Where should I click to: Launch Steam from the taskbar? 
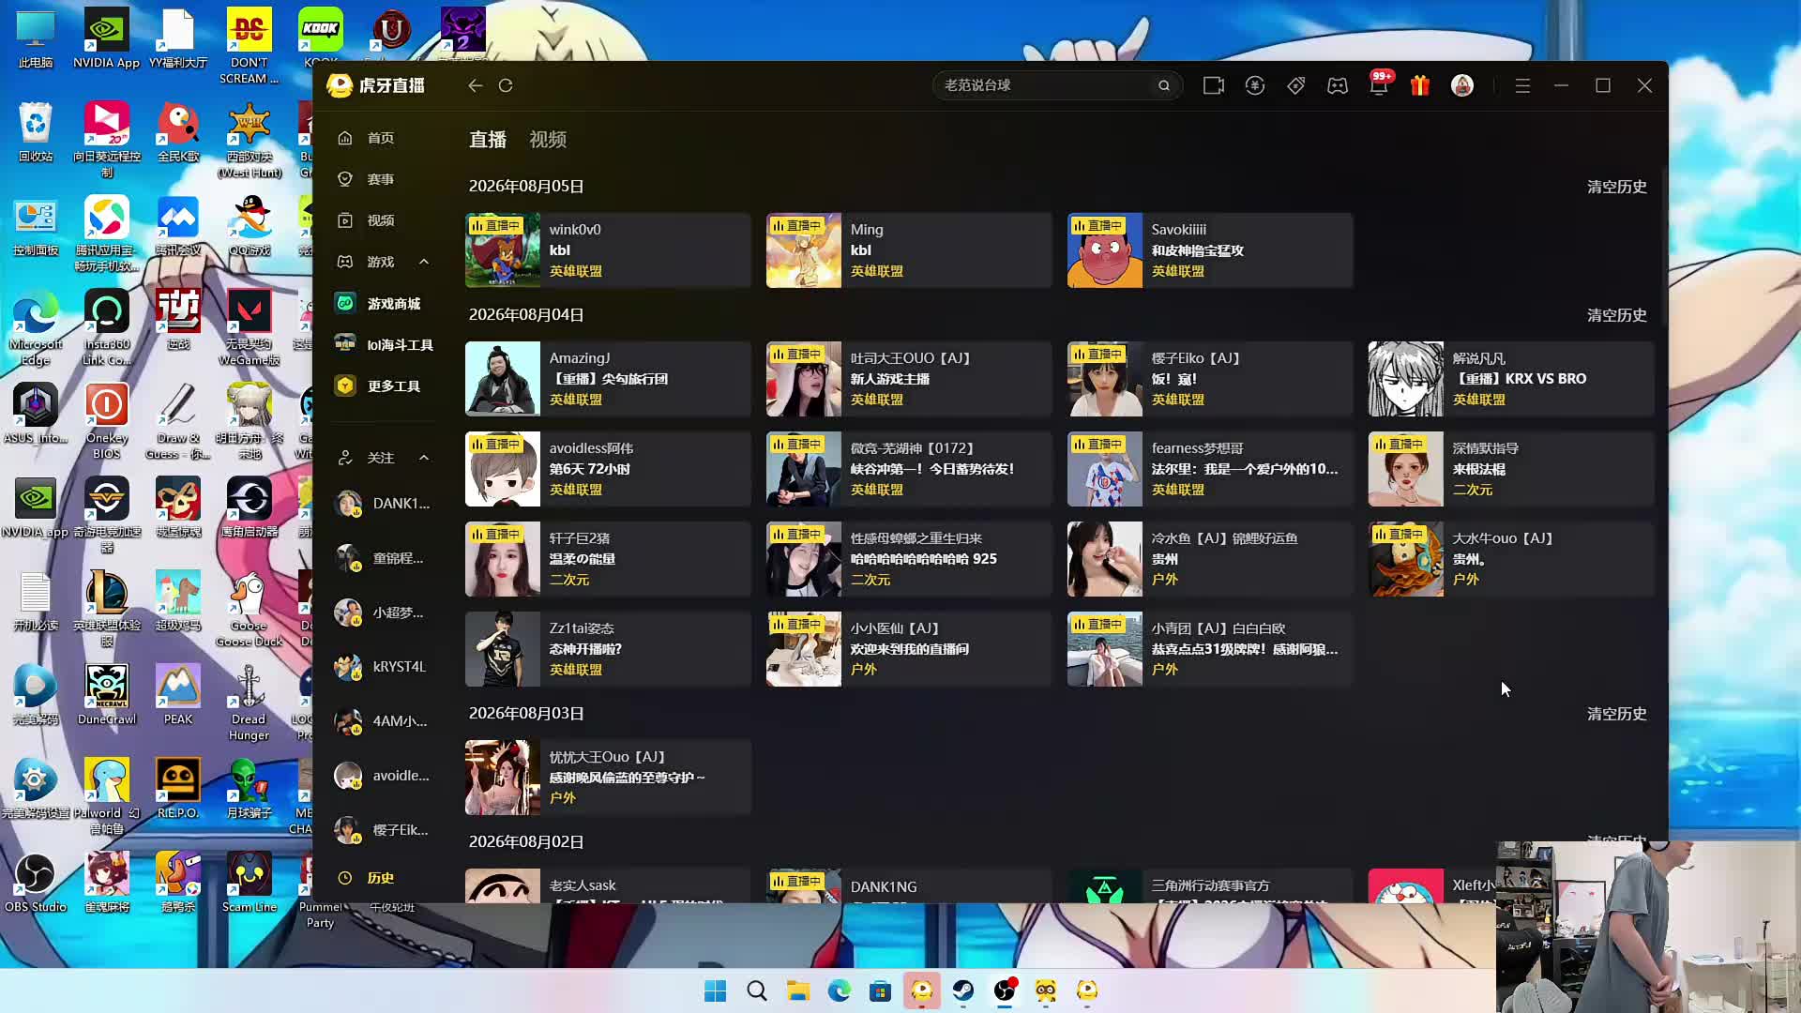[963, 990]
